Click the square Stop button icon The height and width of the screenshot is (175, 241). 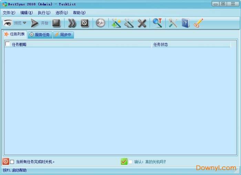coord(56,23)
